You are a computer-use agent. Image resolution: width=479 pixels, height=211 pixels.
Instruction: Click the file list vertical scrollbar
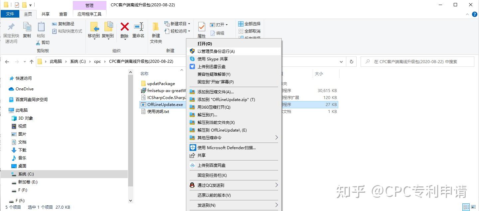pyautogui.click(x=130, y=133)
